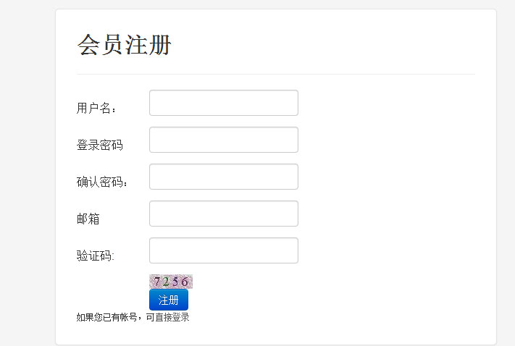Click the 登录密码 label text
The height and width of the screenshot is (346, 515).
[99, 145]
